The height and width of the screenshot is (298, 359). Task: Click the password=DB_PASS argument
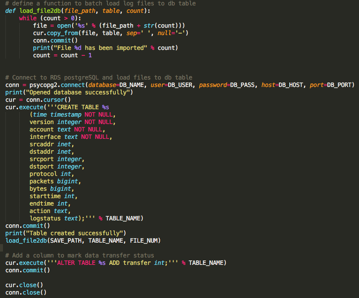pos(226,85)
